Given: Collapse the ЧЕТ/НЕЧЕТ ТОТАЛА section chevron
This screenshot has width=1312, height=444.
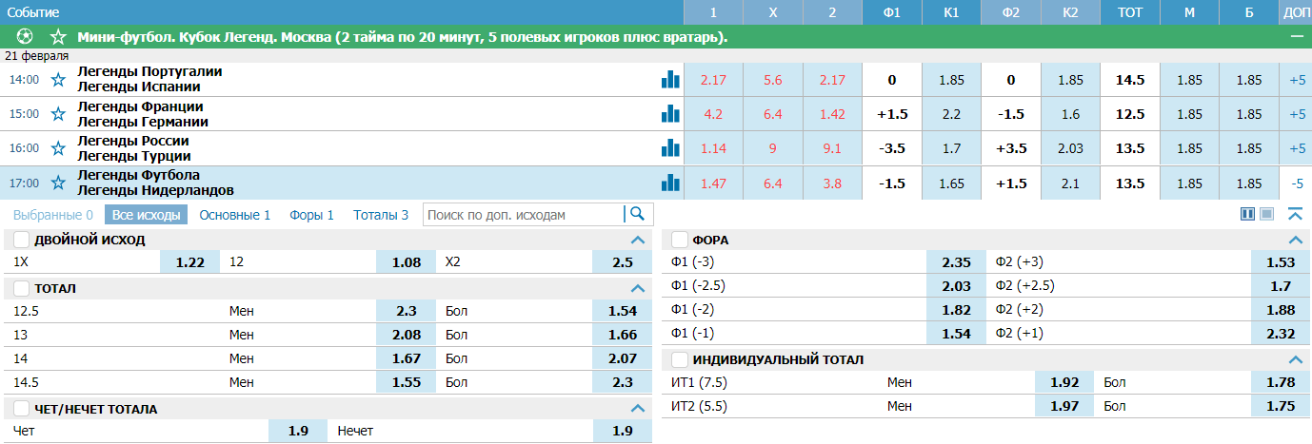Looking at the screenshot, I should click(638, 409).
